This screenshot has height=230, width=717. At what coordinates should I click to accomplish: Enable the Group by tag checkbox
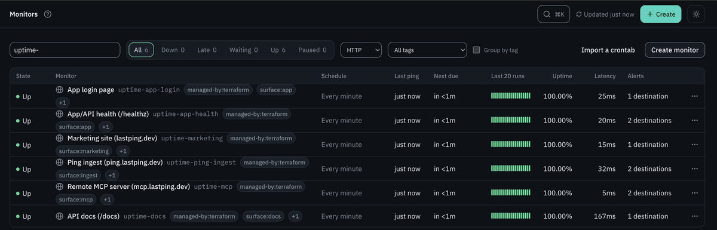pos(476,50)
